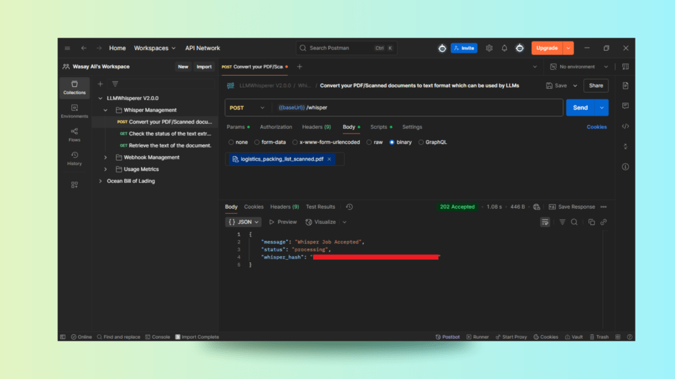This screenshot has height=379, width=675.
Task: Expand the Webhook Management folder
Action: [105, 157]
